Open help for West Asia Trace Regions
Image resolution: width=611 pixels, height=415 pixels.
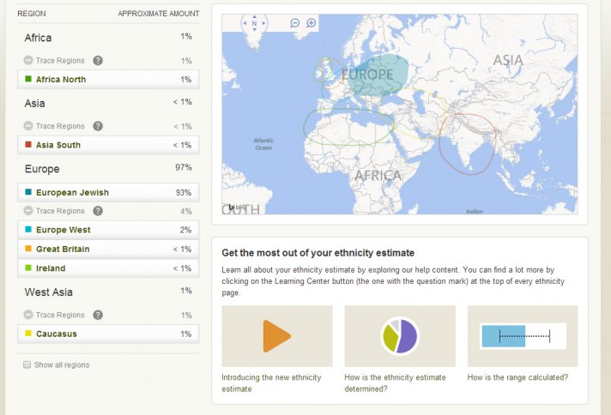point(98,315)
